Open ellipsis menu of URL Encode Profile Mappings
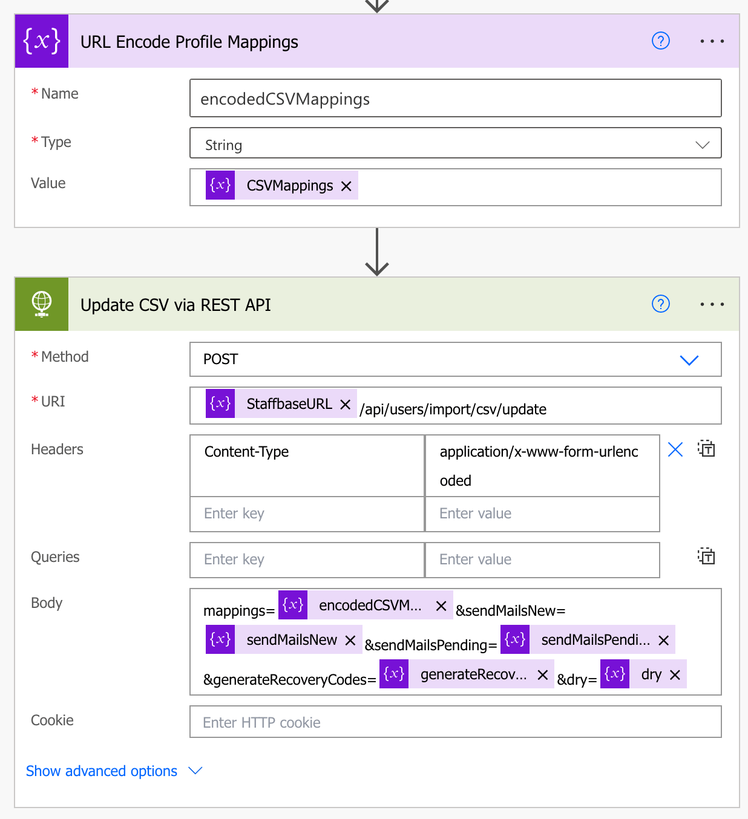 tap(712, 41)
